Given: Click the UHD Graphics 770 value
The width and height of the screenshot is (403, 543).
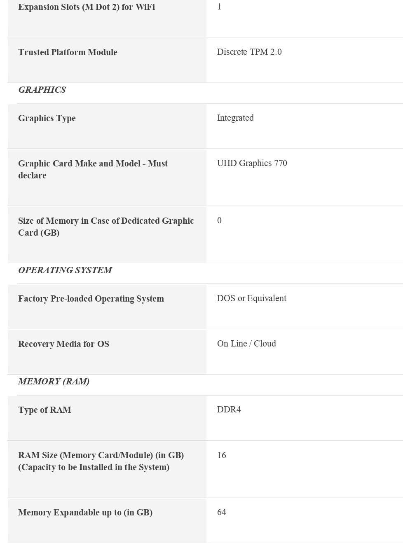Looking at the screenshot, I should (252, 163).
